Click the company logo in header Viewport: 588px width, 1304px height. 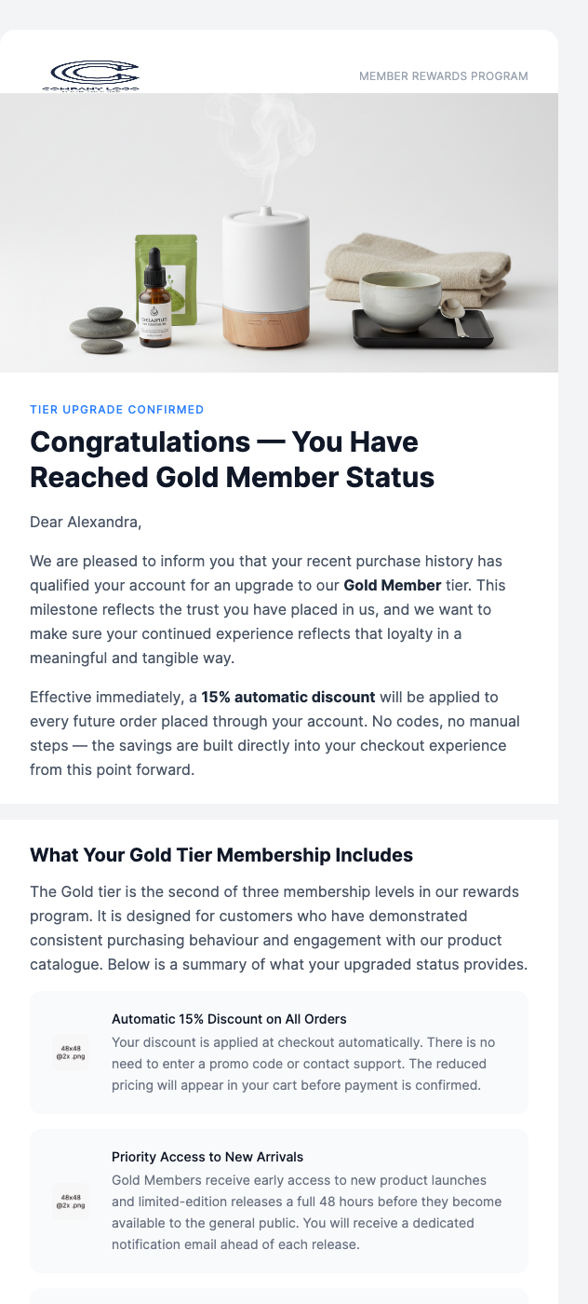[93, 75]
